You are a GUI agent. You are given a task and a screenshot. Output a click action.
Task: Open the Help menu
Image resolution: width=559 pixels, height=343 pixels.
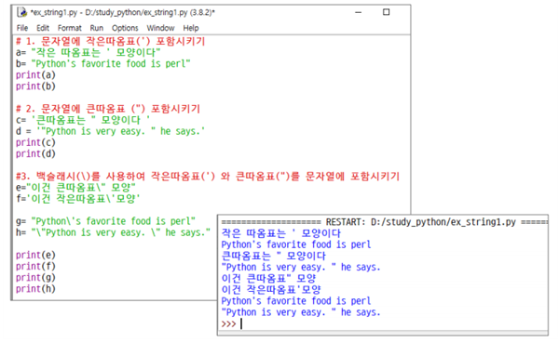click(x=191, y=28)
